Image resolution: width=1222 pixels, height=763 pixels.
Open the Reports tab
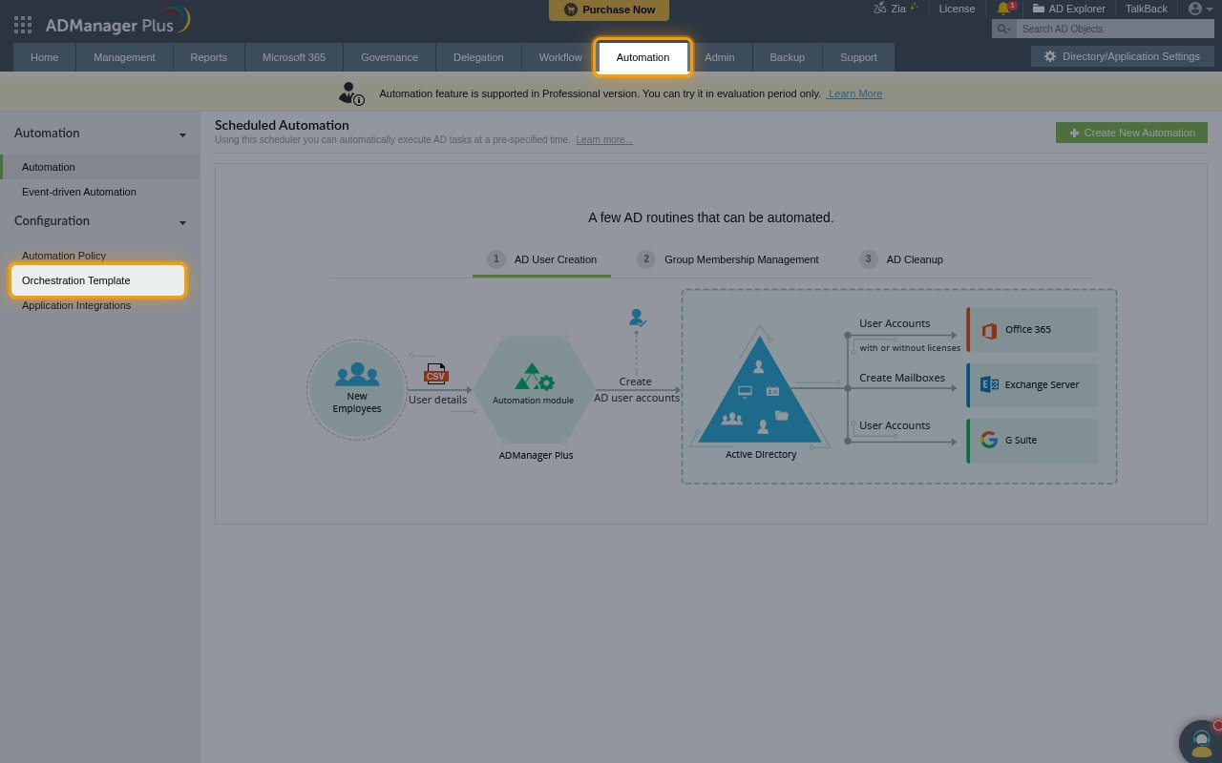pos(208,57)
